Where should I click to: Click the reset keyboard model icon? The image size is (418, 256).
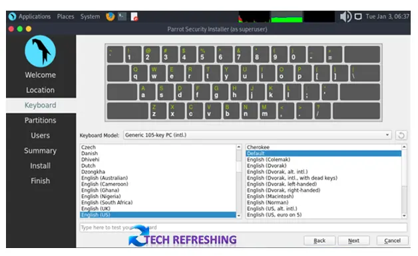401,136
